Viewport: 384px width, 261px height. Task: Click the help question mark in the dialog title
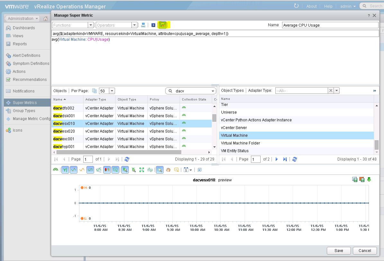pos(369,15)
